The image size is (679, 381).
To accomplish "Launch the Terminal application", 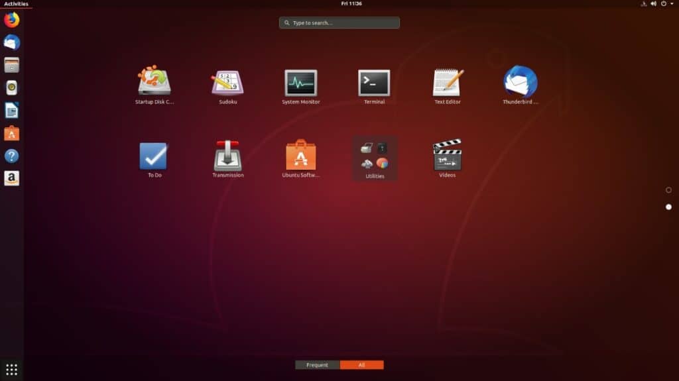I will tap(374, 82).
